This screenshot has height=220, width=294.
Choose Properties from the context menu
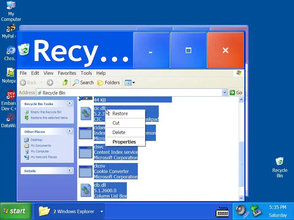[125, 142]
